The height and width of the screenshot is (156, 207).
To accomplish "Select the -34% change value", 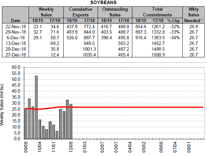I will (x=175, y=37).
